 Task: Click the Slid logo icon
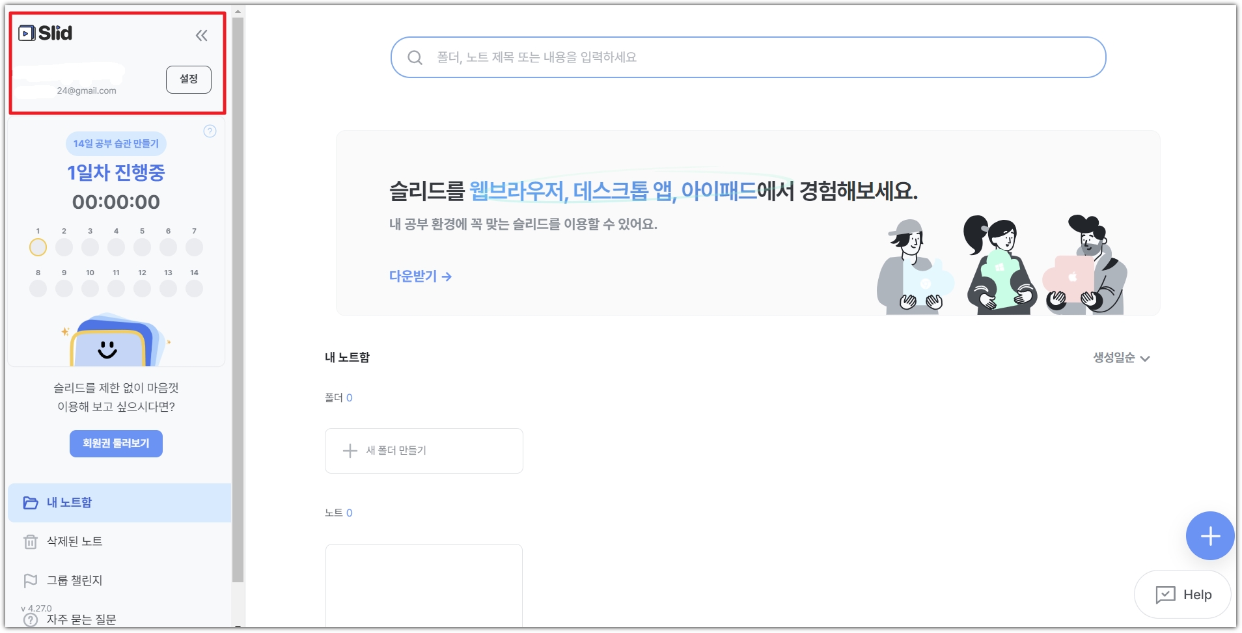[x=26, y=34]
